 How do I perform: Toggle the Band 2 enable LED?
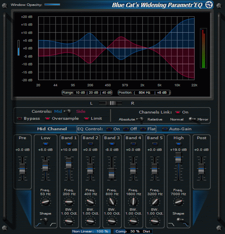(x=90, y=144)
